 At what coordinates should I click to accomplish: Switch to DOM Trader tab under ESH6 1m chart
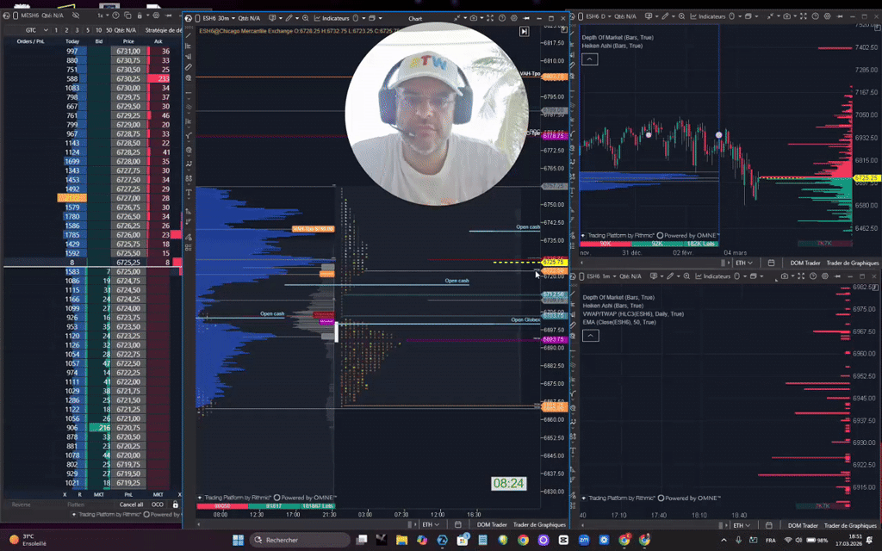tap(803, 525)
